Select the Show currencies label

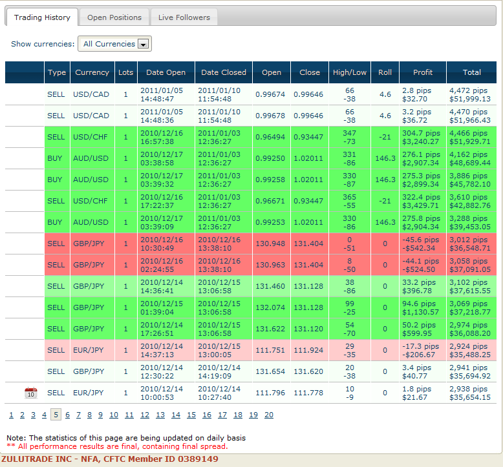pos(43,44)
